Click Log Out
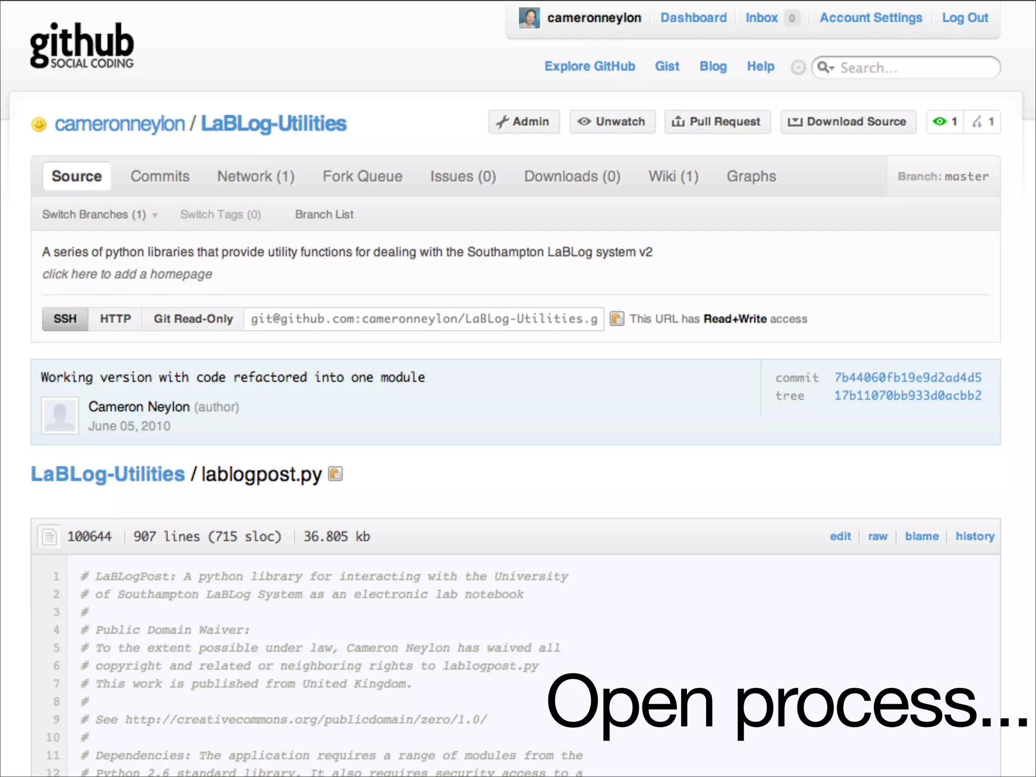This screenshot has height=777, width=1036. point(965,18)
